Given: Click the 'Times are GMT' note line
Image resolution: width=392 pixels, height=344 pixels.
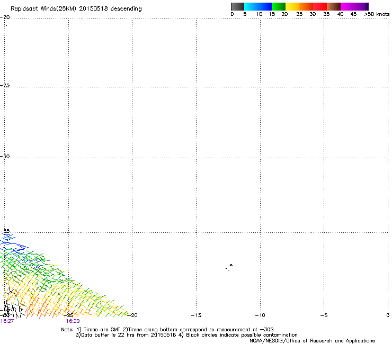Looking at the screenshot, I should pos(167,330).
